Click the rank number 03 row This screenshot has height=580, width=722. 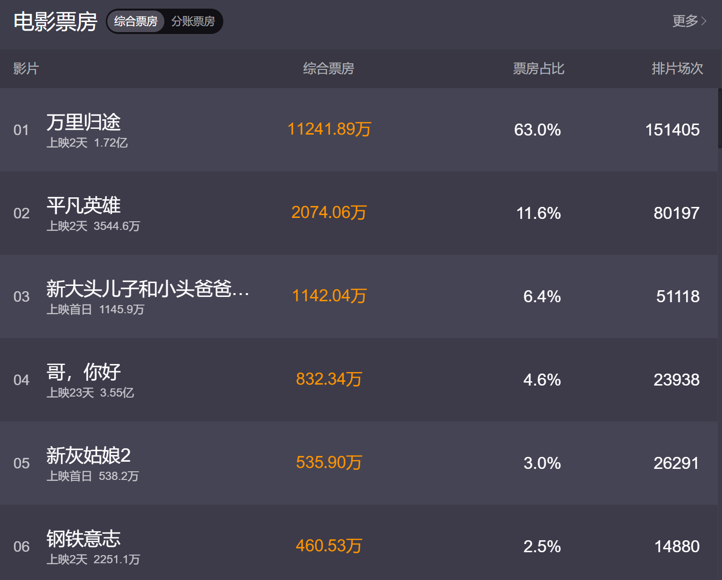tap(21, 297)
